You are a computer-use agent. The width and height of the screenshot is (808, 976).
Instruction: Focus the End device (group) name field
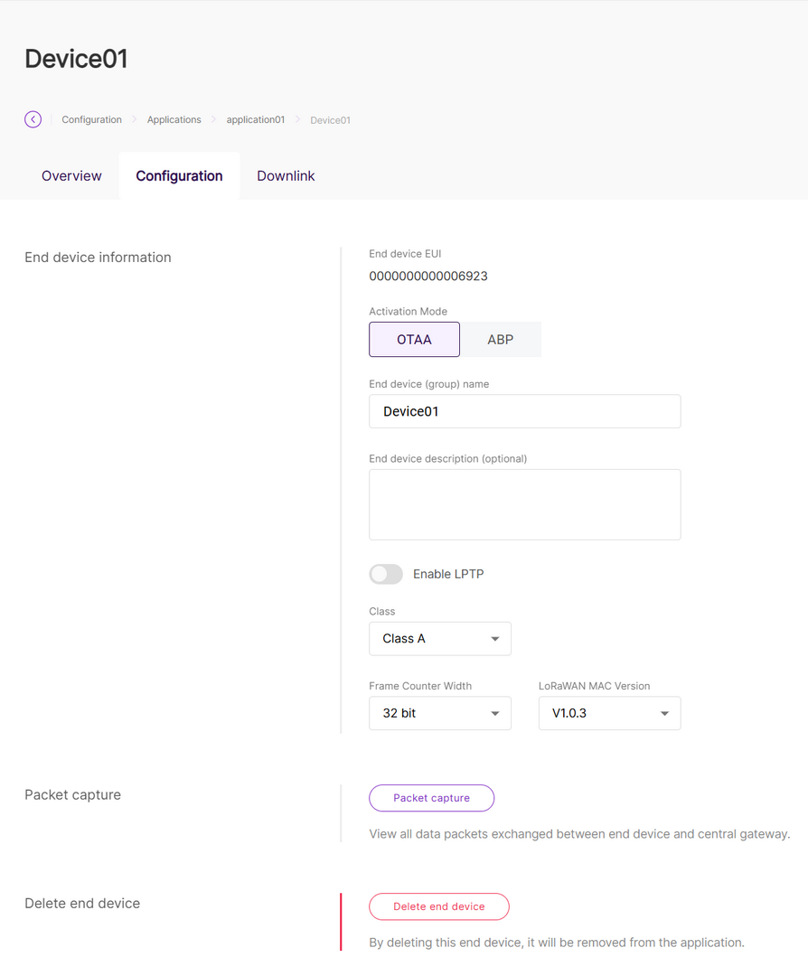tap(525, 411)
